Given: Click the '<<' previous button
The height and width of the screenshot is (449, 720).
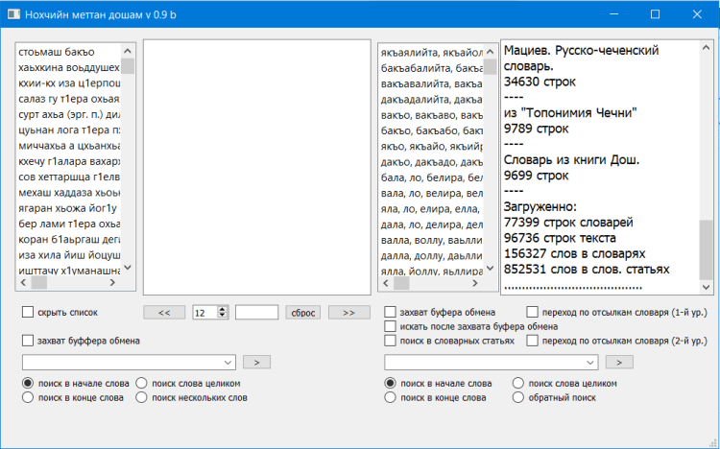Looking at the screenshot, I should coord(164,312).
